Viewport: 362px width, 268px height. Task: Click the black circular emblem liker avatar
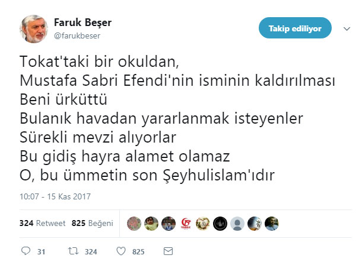click(220, 224)
